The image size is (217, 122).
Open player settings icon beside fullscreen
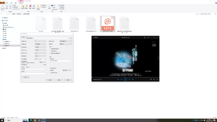tap(154, 79)
